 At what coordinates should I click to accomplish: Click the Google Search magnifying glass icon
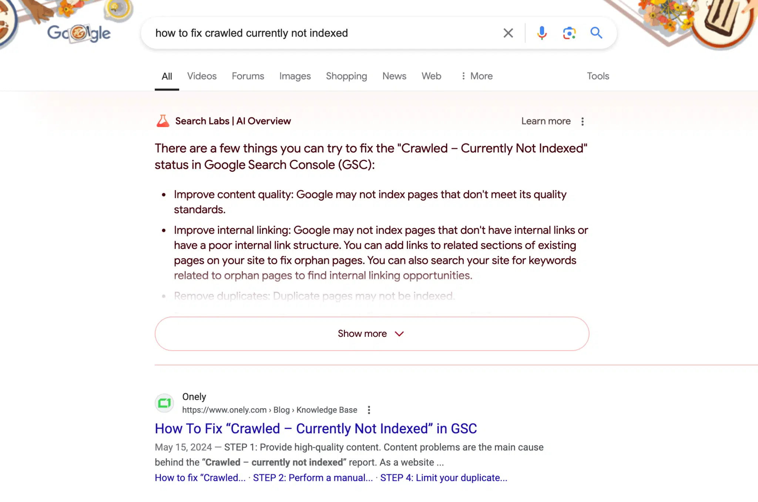click(x=596, y=33)
